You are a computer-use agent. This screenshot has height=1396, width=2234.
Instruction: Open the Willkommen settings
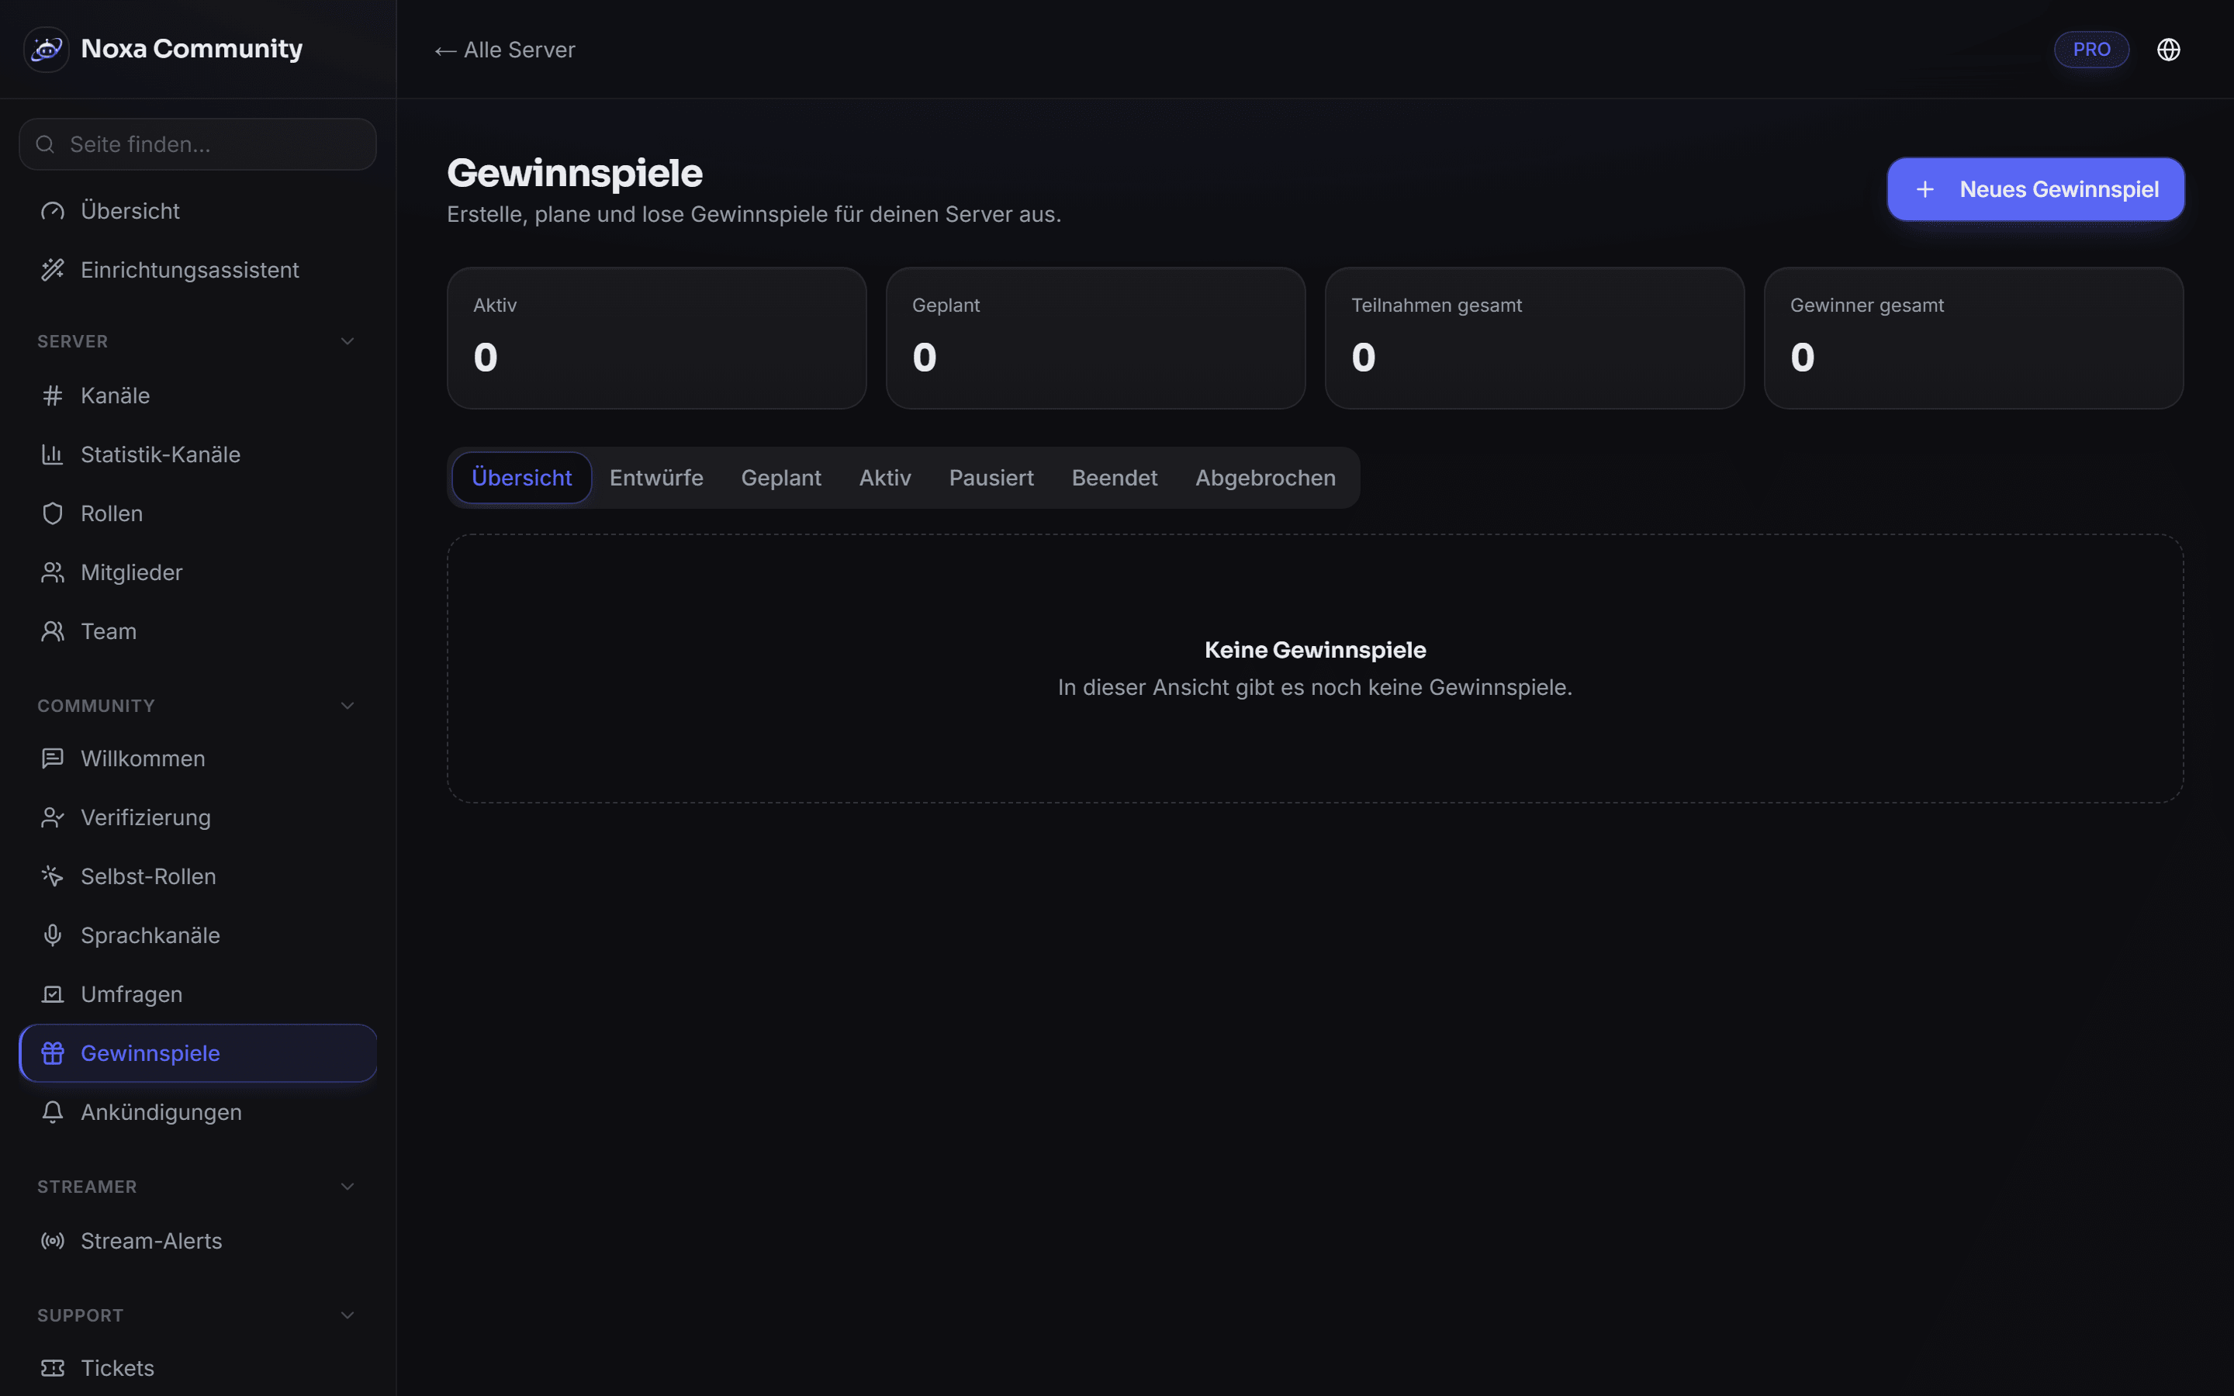pos(198,758)
